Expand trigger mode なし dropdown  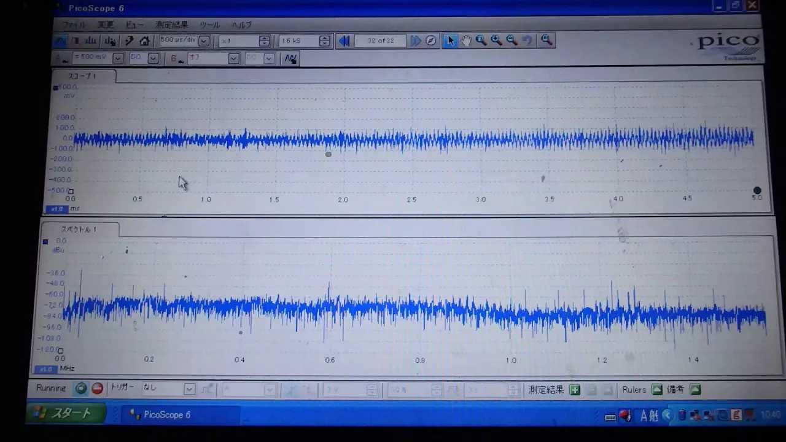point(190,389)
